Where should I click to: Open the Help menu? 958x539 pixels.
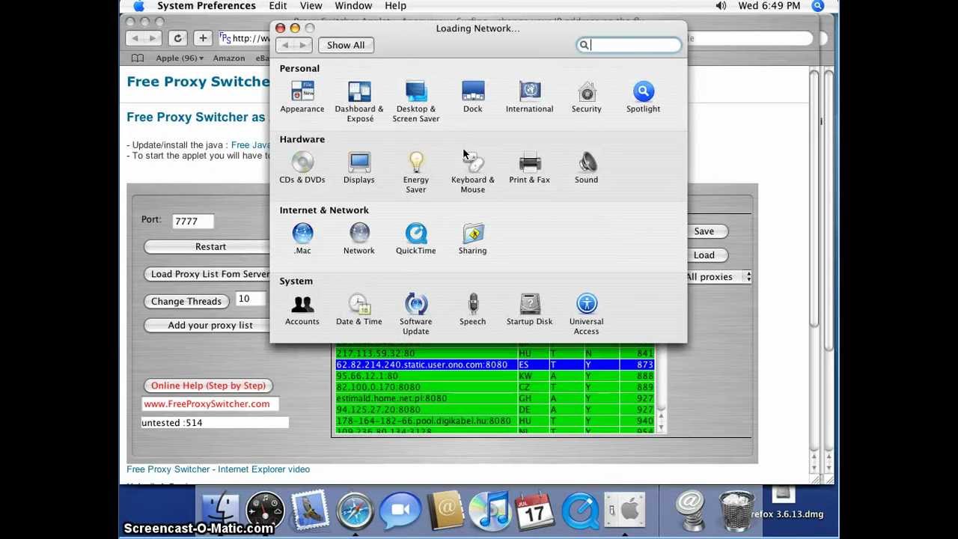(x=395, y=6)
